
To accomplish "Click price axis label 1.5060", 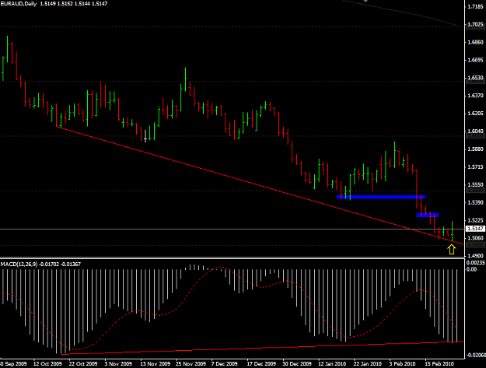I will pyautogui.click(x=475, y=238).
